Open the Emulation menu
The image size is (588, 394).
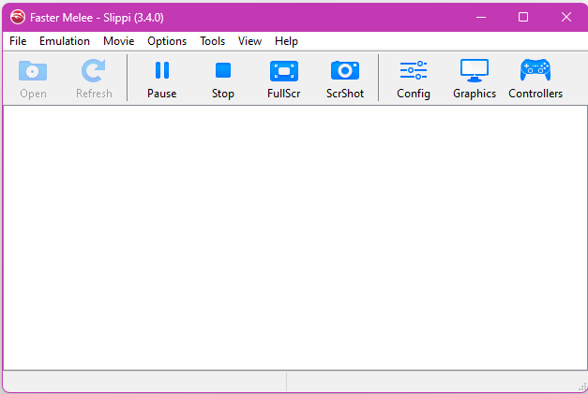tap(65, 41)
